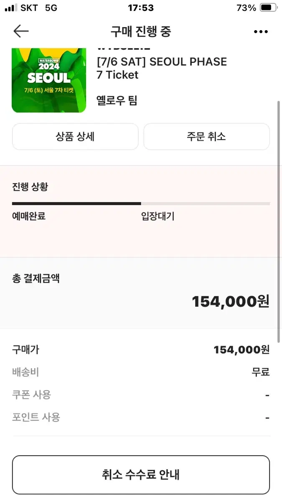282x502 pixels.
Task: Tap the 배송비 shipping fee row
Action: pyautogui.click(x=141, y=372)
